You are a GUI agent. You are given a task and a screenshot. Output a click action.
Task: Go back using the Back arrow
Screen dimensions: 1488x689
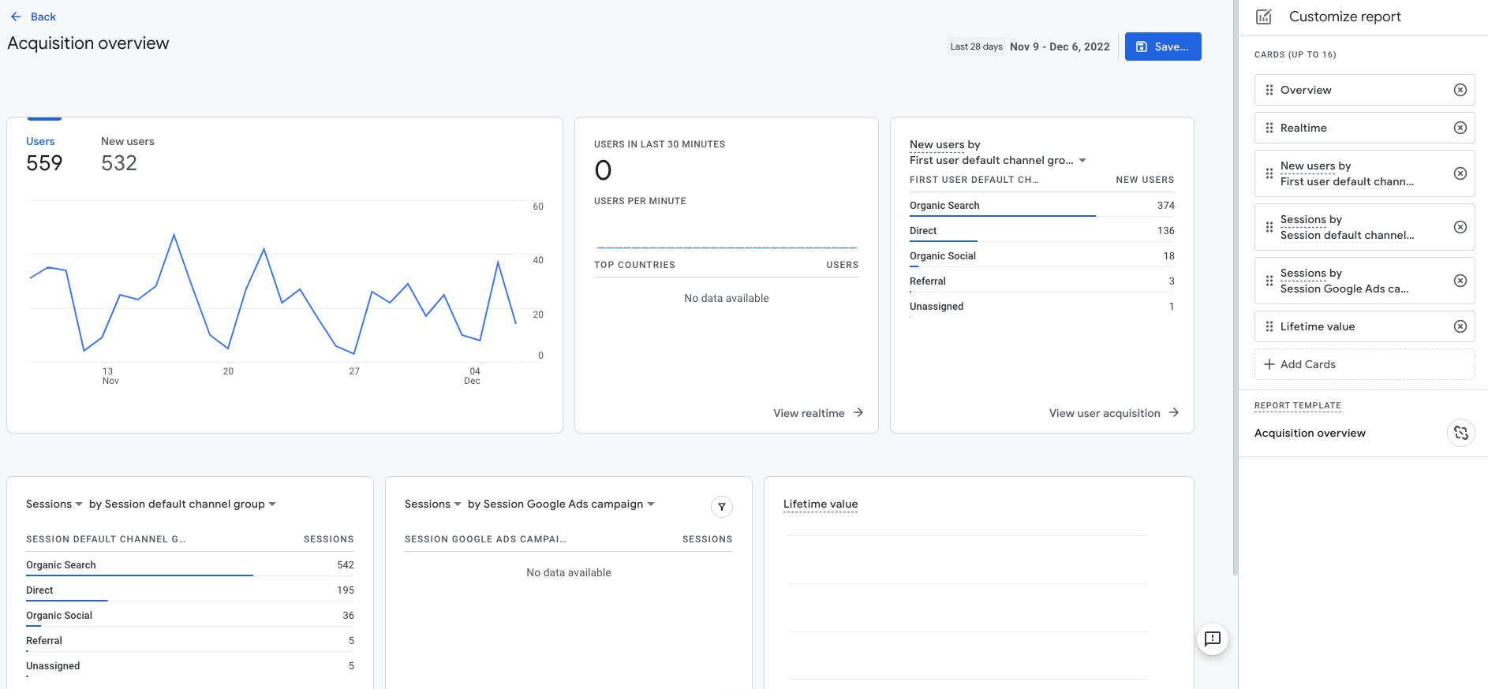click(17, 17)
